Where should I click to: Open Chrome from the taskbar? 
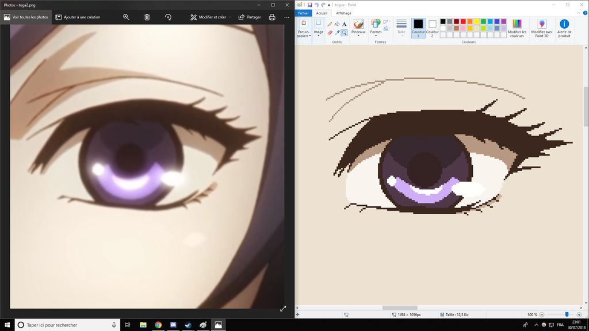coord(158,325)
